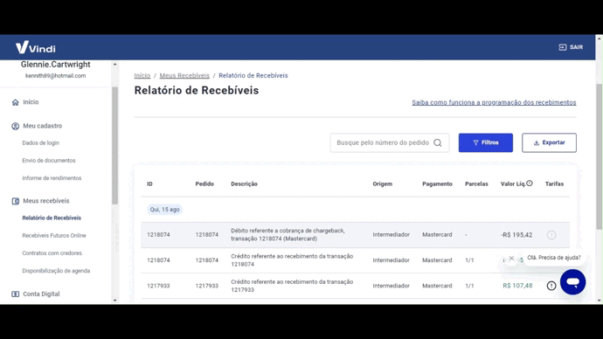Open the Filtros button

point(485,142)
